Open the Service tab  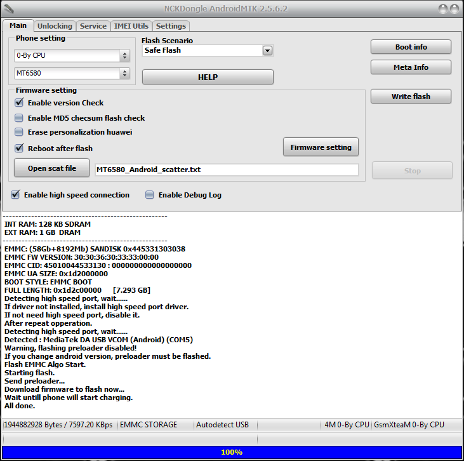click(93, 26)
